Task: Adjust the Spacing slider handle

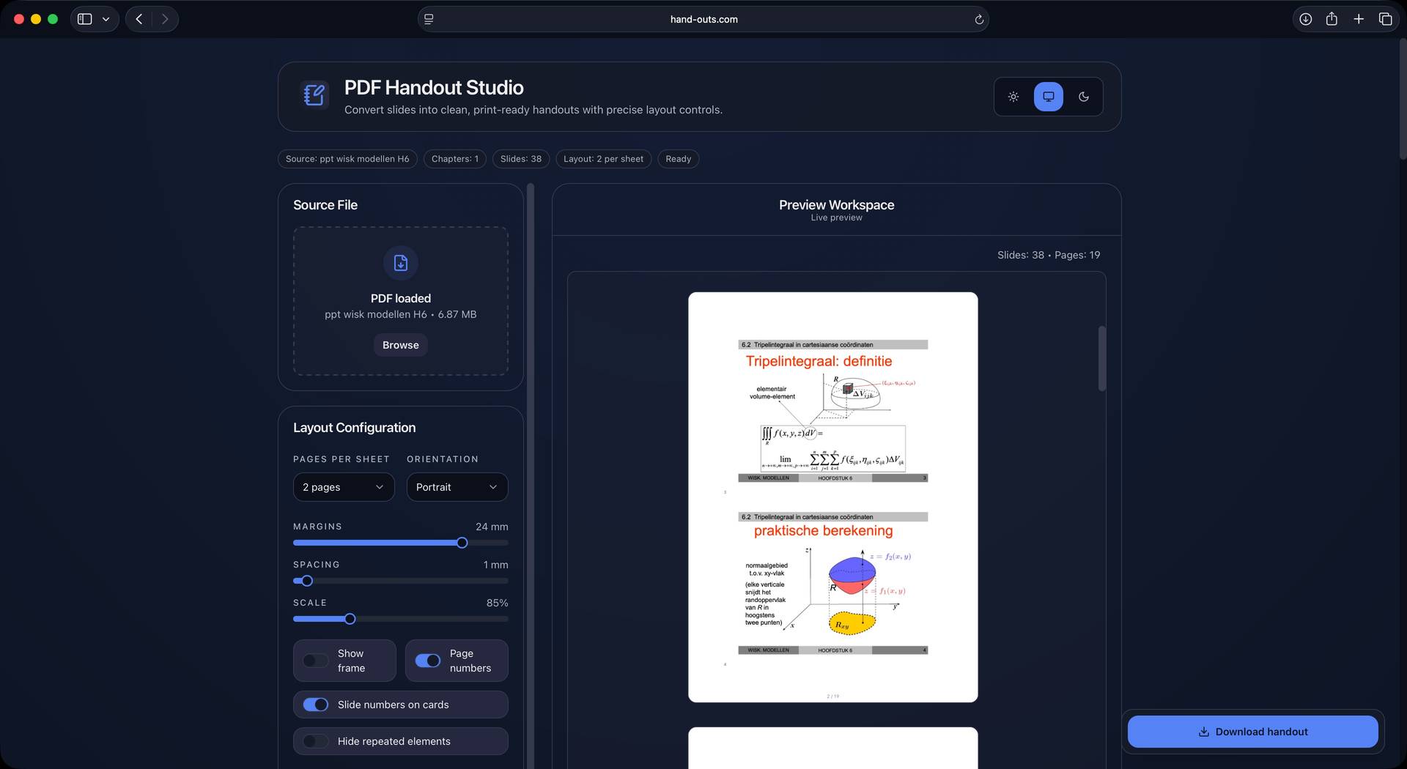Action: [307, 581]
